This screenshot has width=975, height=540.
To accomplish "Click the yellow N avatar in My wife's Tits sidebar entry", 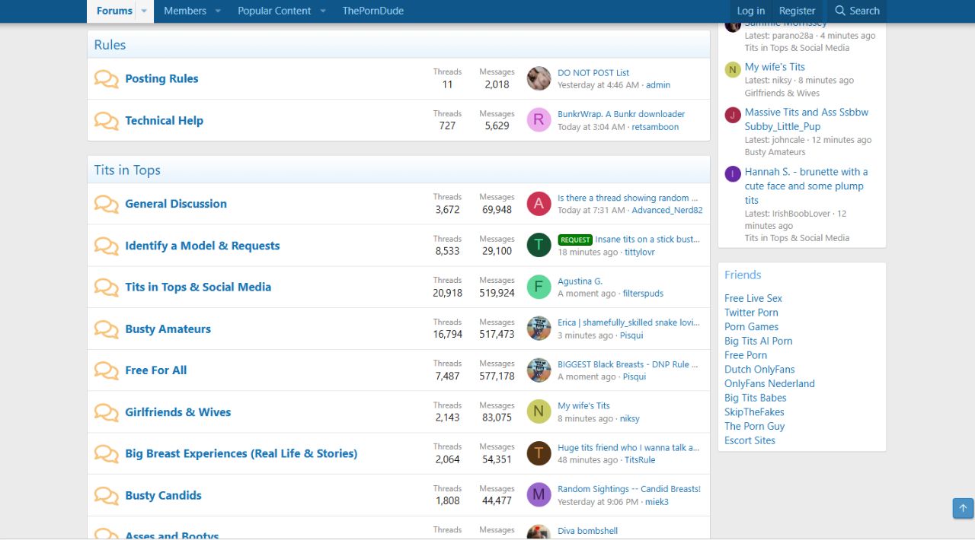I will pyautogui.click(x=733, y=70).
